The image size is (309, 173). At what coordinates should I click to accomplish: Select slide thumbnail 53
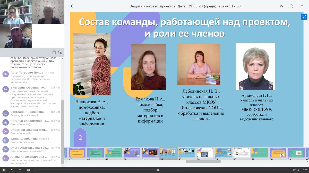(187, 152)
